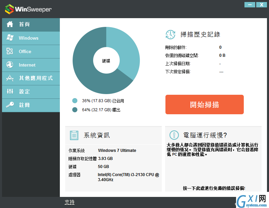The width and height of the screenshot is (269, 208).
Task: Click the 處理器 label
Action: (74, 175)
